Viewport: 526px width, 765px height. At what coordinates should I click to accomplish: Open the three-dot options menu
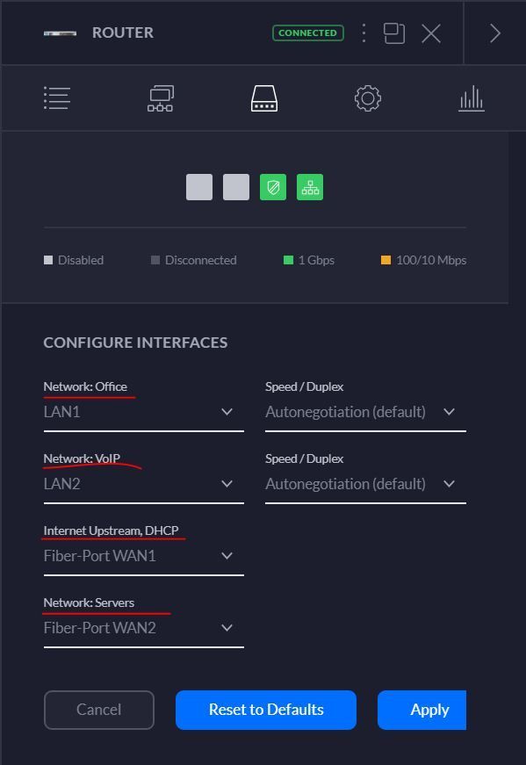pos(364,33)
